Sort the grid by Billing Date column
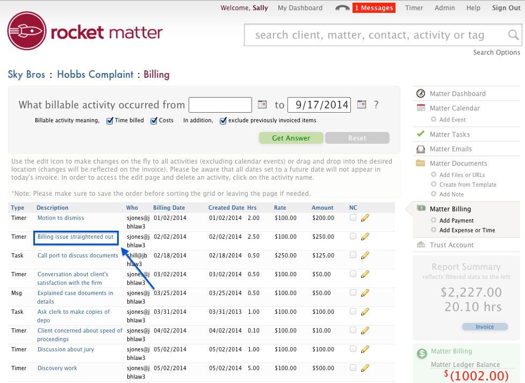Viewport: 525px width, 383px height. pos(169,208)
